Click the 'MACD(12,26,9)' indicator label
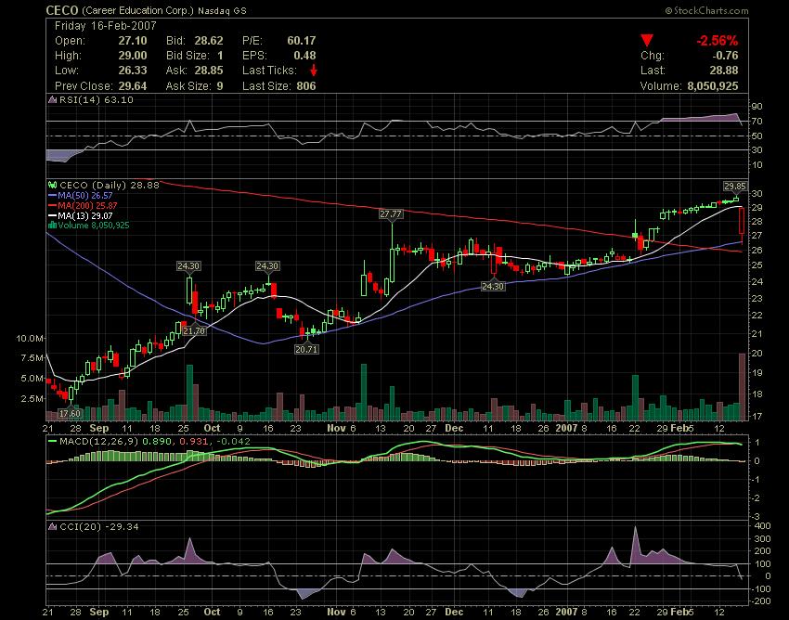This screenshot has height=620, width=789. coord(98,442)
